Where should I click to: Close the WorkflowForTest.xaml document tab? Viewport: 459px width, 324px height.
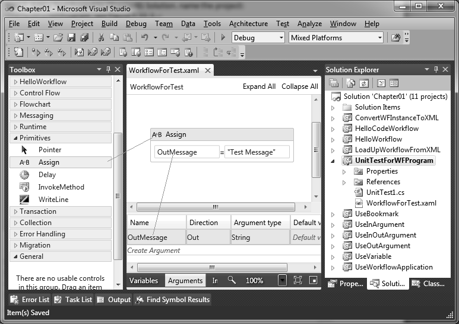208,70
